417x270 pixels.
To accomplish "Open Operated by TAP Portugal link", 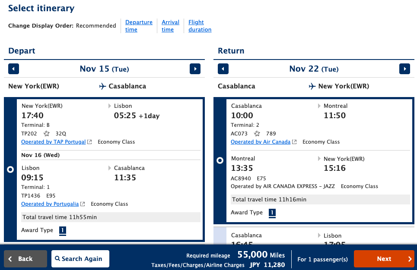I will coord(54,142).
